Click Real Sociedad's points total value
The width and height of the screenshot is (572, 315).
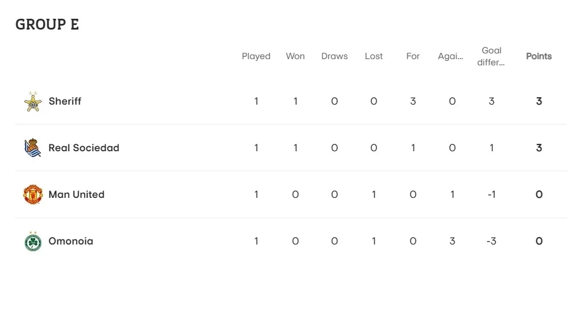[539, 148]
